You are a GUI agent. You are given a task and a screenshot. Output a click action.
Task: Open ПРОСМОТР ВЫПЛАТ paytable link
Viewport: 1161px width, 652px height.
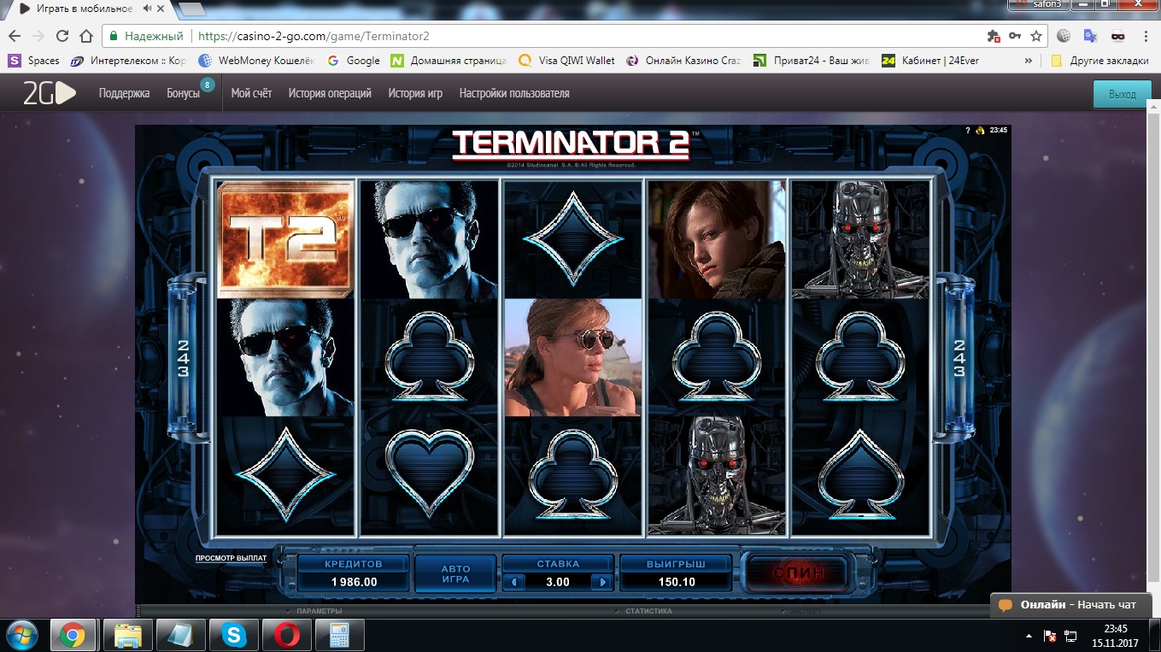click(x=231, y=558)
